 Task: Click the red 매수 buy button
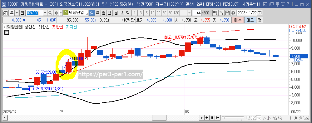(x=238, y=20)
